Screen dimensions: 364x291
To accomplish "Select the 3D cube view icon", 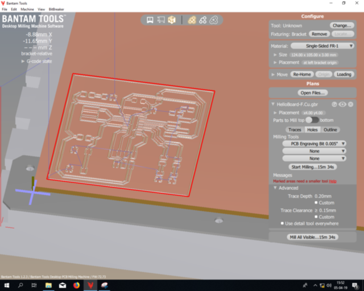I will [x=172, y=20].
